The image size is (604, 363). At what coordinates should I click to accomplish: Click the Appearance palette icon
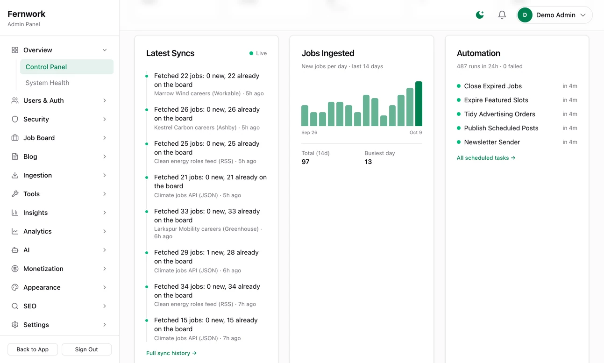(x=15, y=287)
